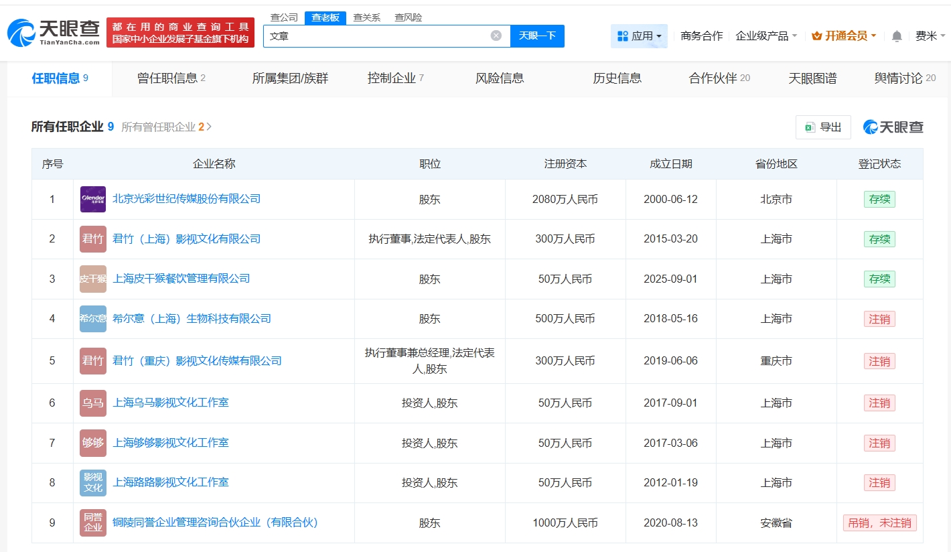The height and width of the screenshot is (552, 951).
Task: Switch to 查老板 search tab
Action: click(x=325, y=17)
